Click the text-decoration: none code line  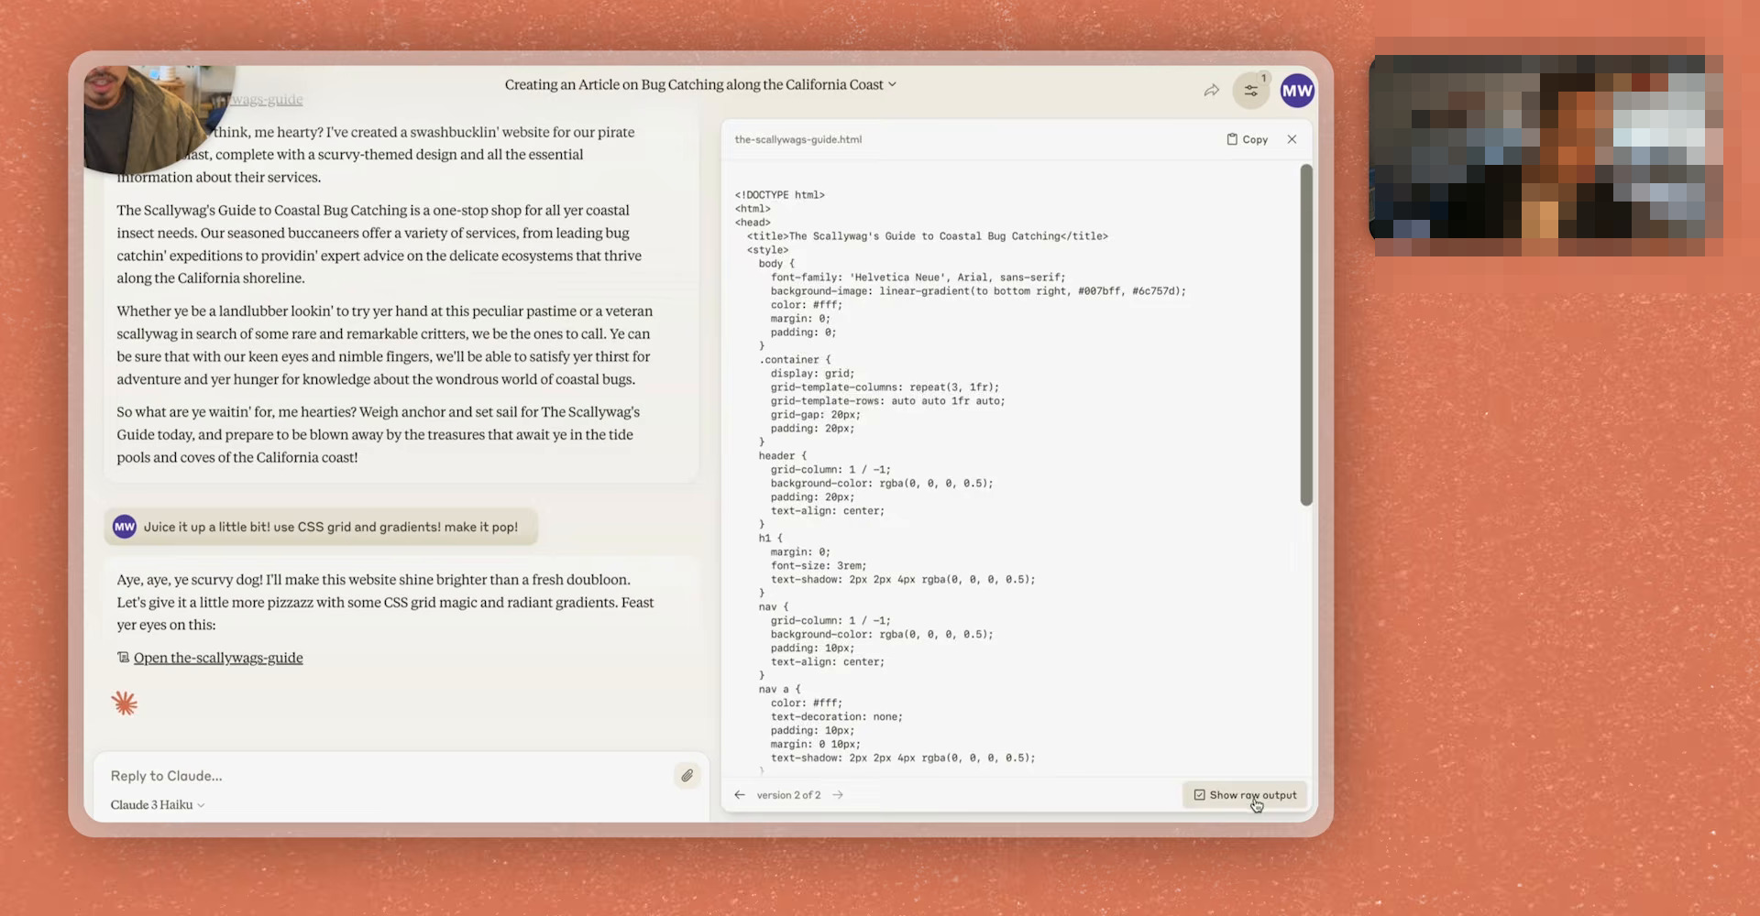click(836, 717)
